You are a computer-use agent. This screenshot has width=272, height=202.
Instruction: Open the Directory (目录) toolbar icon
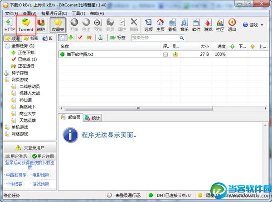point(110,25)
